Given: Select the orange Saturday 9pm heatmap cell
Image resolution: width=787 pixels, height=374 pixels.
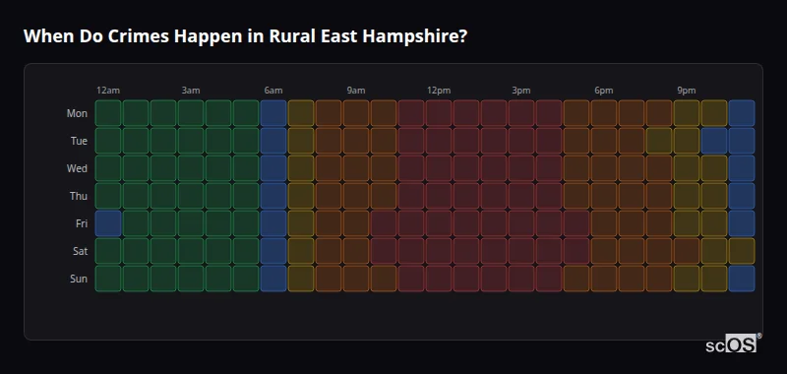Looking at the screenshot, I should pos(686,251).
